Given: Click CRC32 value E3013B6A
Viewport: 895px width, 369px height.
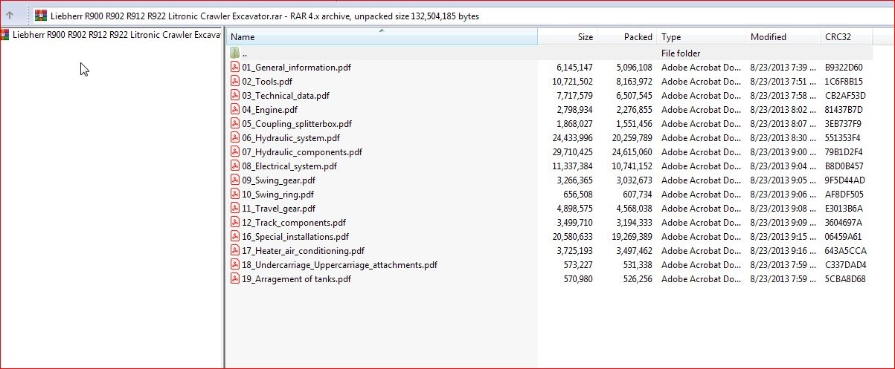Looking at the screenshot, I should pyautogui.click(x=844, y=209).
